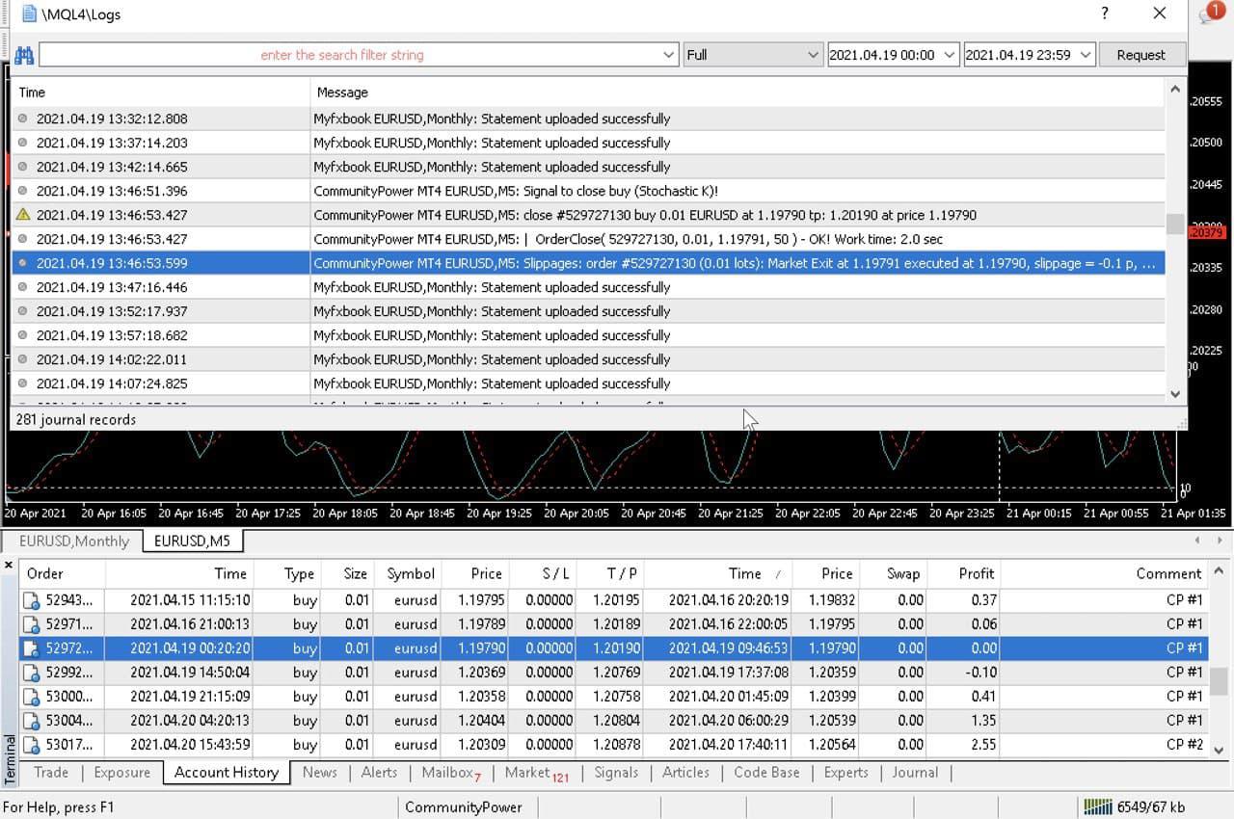Select history row with profit -0.10

[614, 673]
